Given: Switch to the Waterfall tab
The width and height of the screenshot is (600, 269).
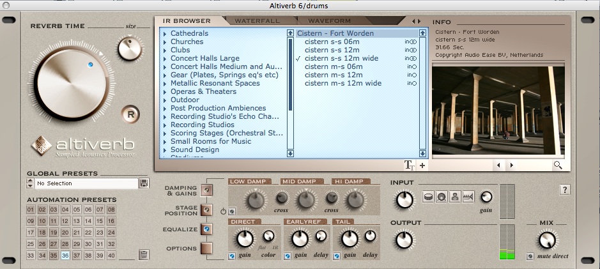Looking at the screenshot, I should coord(257,21).
